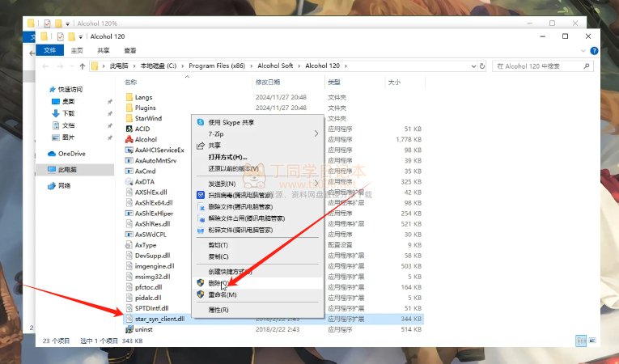
Task: Select the AXShlEx.dll file
Action: click(151, 193)
